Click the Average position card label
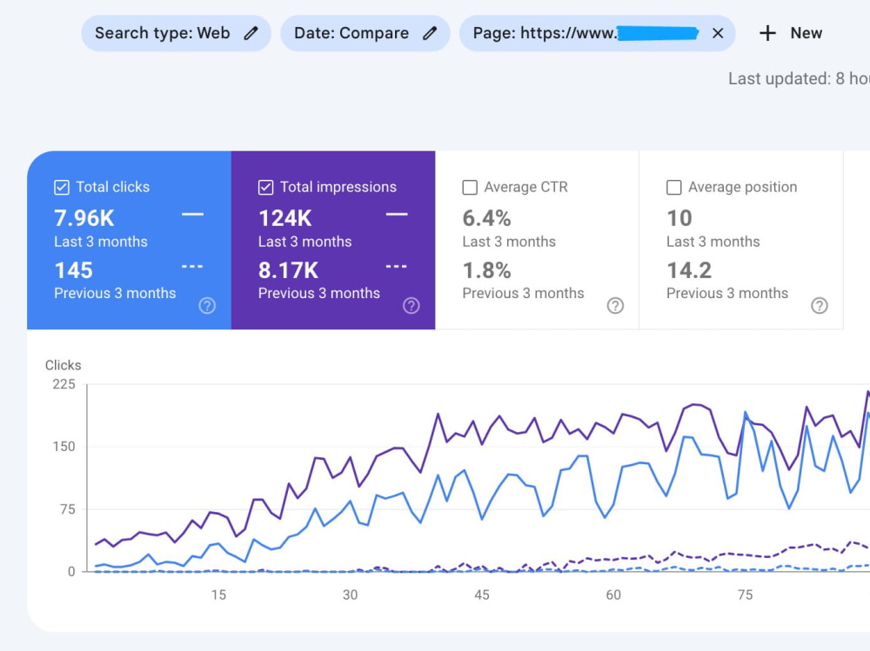 pos(742,187)
